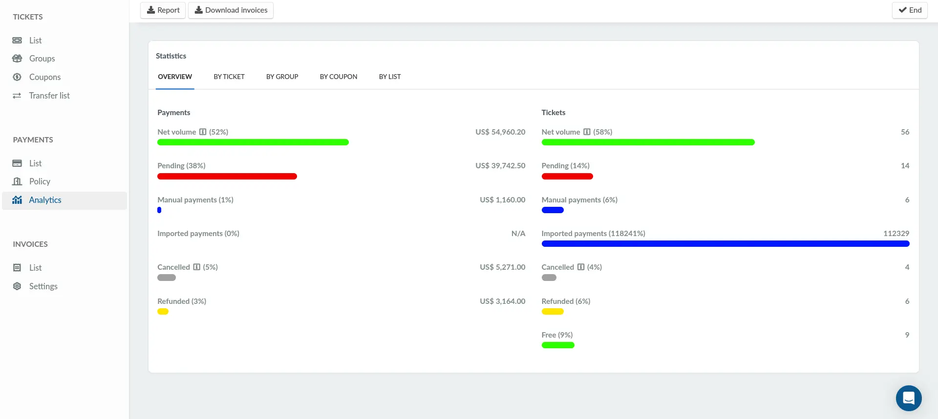Click the US$ 3,164.00 refunded amount

point(503,301)
